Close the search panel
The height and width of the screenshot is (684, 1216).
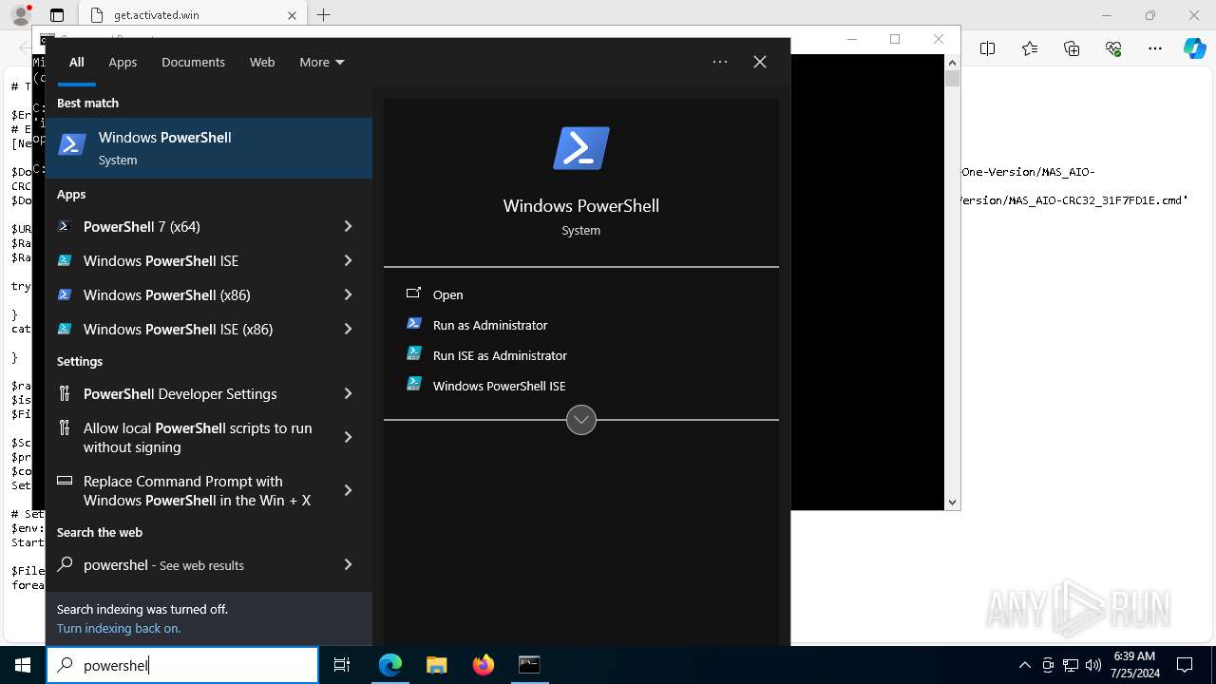(760, 62)
